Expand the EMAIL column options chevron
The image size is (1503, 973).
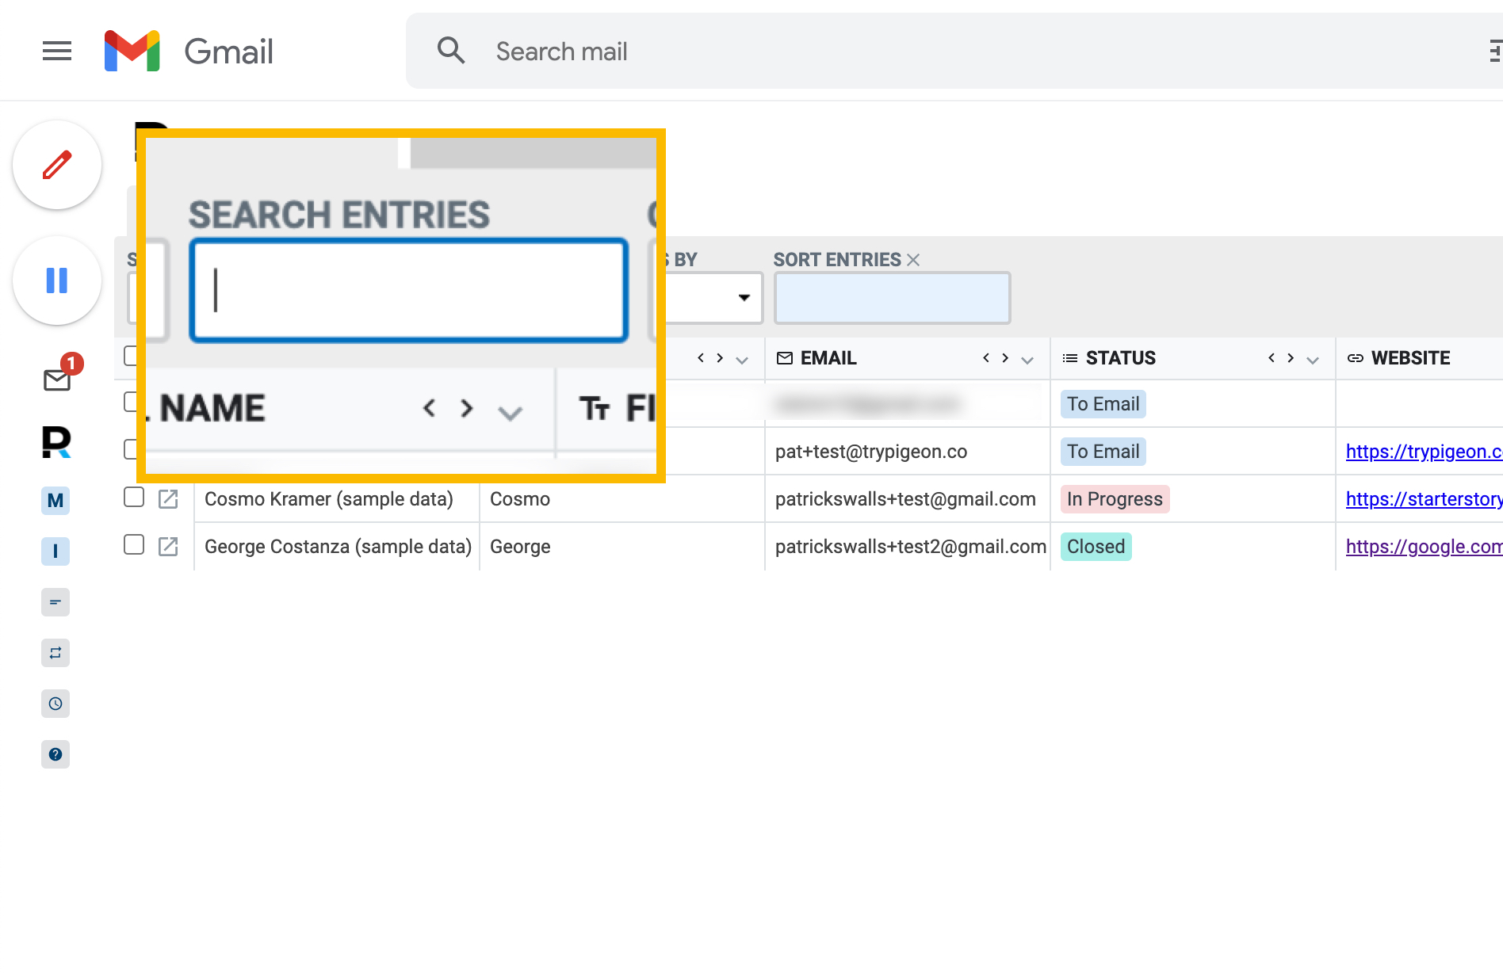(x=1027, y=360)
